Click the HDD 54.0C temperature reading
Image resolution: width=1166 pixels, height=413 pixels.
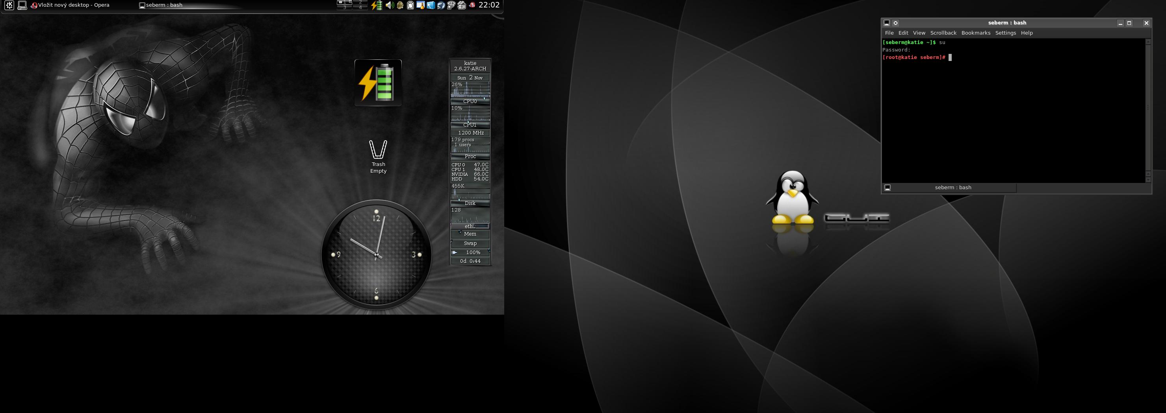470,179
